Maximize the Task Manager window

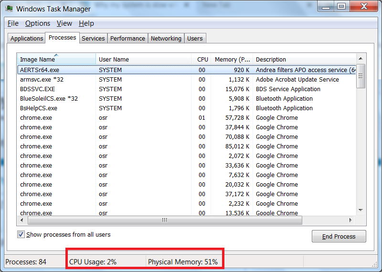point(341,7)
